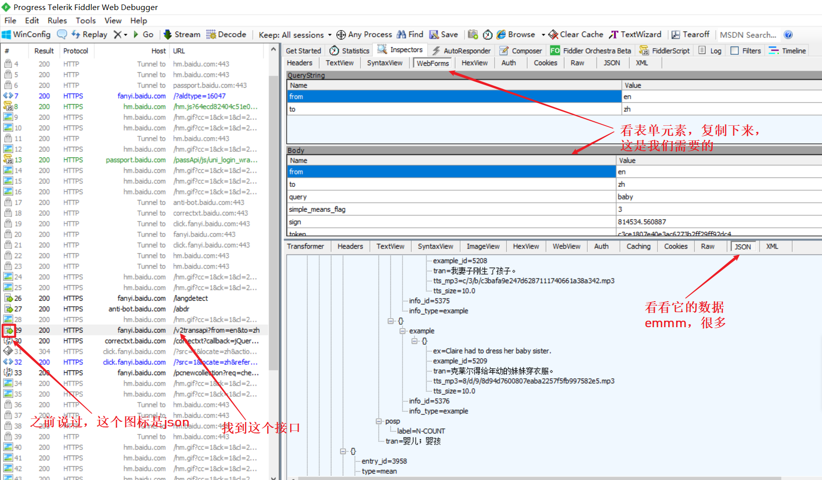Click the WinConfig Windows icon

pos(7,35)
